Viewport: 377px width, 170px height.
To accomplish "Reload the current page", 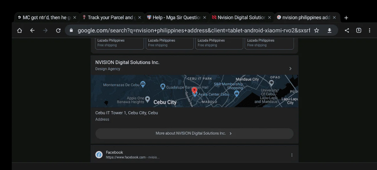I will coord(58,30).
